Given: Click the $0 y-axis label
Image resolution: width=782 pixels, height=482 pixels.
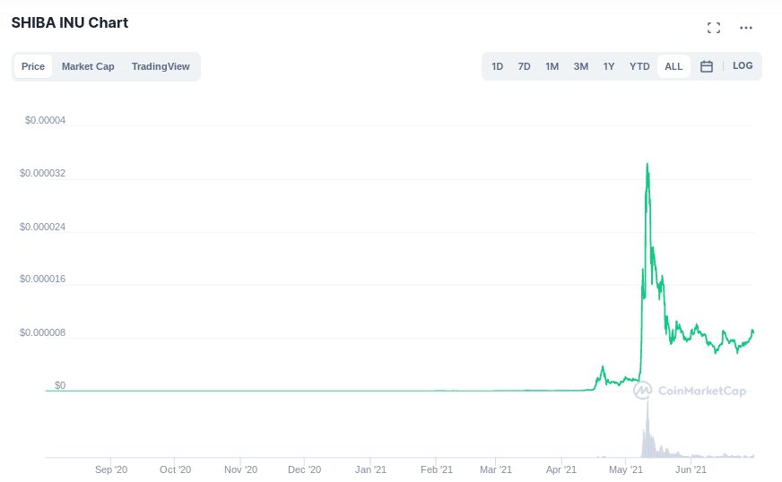Looking at the screenshot, I should (60, 385).
